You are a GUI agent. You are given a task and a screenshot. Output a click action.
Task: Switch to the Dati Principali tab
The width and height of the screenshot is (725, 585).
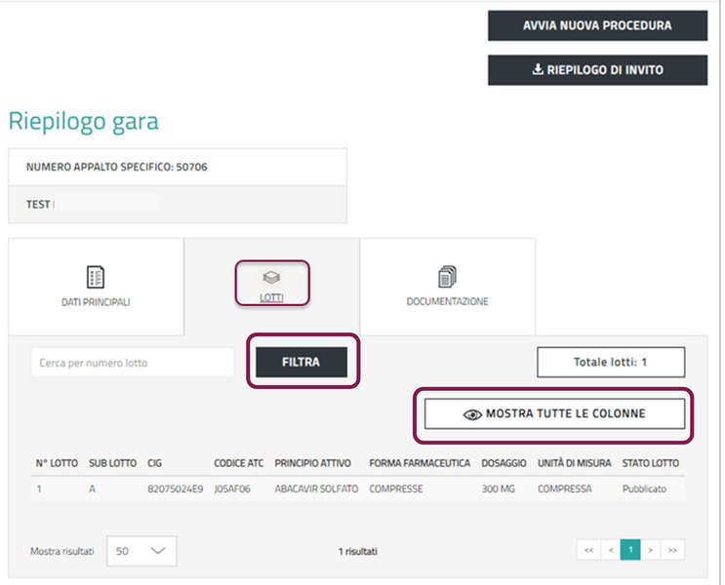click(x=96, y=301)
